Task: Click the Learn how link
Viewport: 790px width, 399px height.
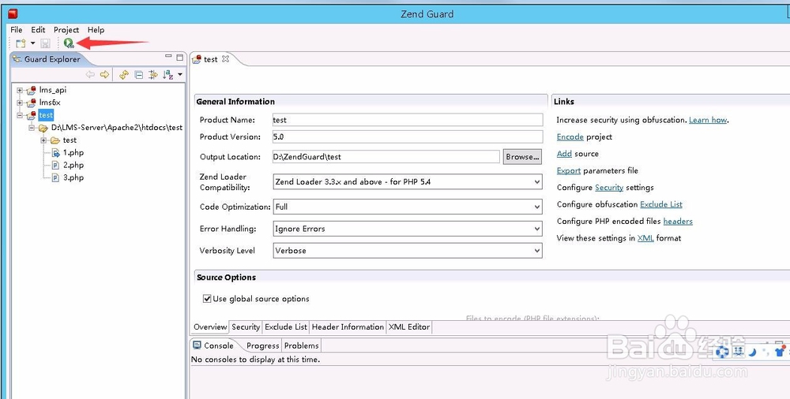Action: 708,121
